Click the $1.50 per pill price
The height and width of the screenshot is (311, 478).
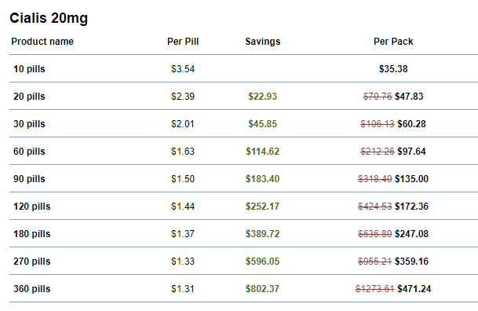pyautogui.click(x=183, y=179)
